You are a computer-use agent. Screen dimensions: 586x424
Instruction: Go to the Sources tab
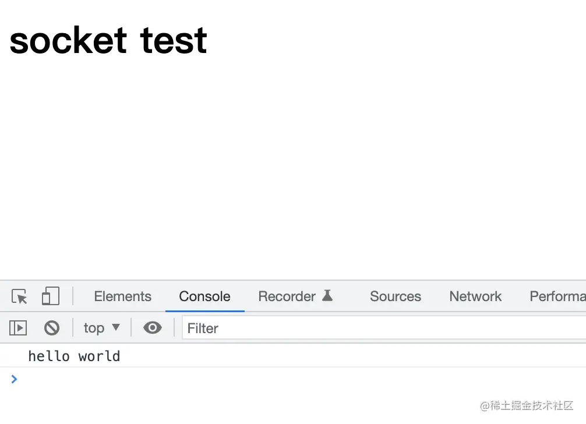(x=395, y=296)
